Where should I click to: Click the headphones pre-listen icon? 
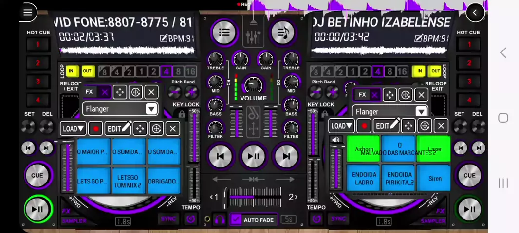220,220
